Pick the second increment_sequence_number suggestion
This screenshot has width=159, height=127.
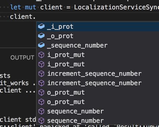point(98,83)
